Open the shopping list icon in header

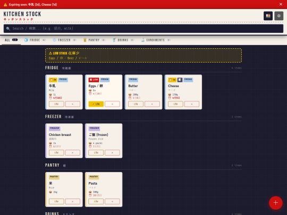[268, 16]
